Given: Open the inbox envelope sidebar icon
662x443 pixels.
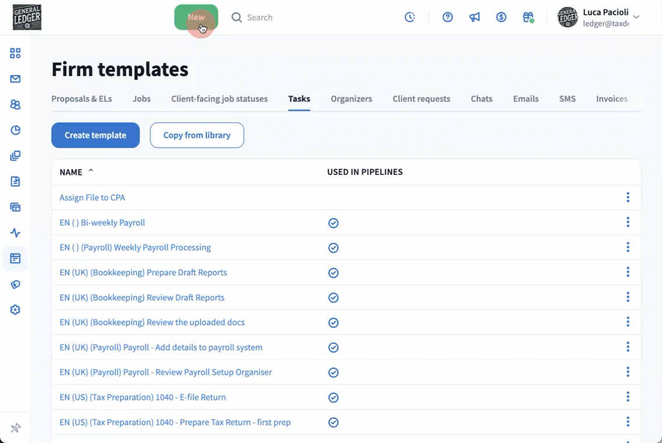Looking at the screenshot, I should click(15, 79).
